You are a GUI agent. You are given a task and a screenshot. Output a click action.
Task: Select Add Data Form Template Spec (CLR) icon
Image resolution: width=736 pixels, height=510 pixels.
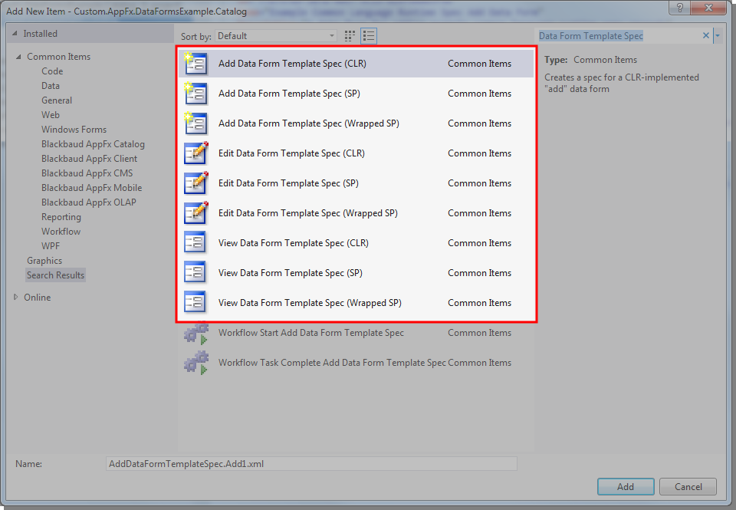pos(195,64)
